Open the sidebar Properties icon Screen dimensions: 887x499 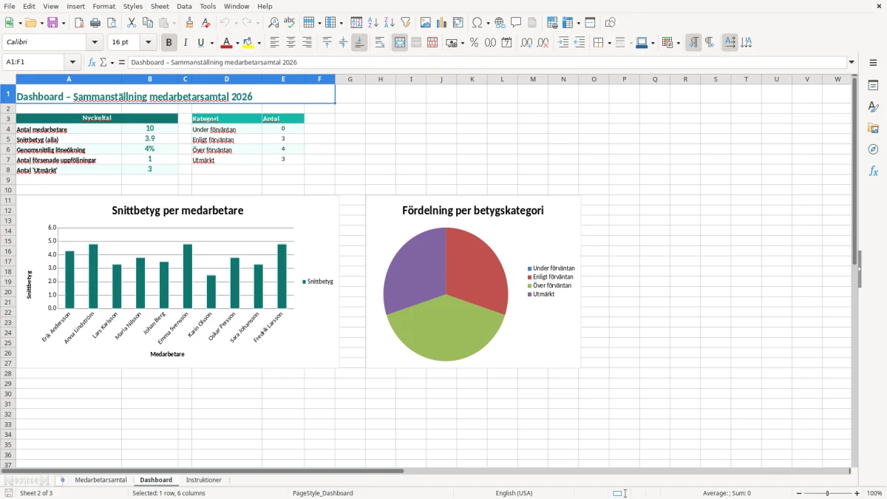click(873, 85)
